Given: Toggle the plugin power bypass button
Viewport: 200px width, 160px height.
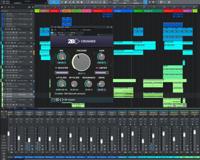Looking at the screenshot, I should pos(52,33).
